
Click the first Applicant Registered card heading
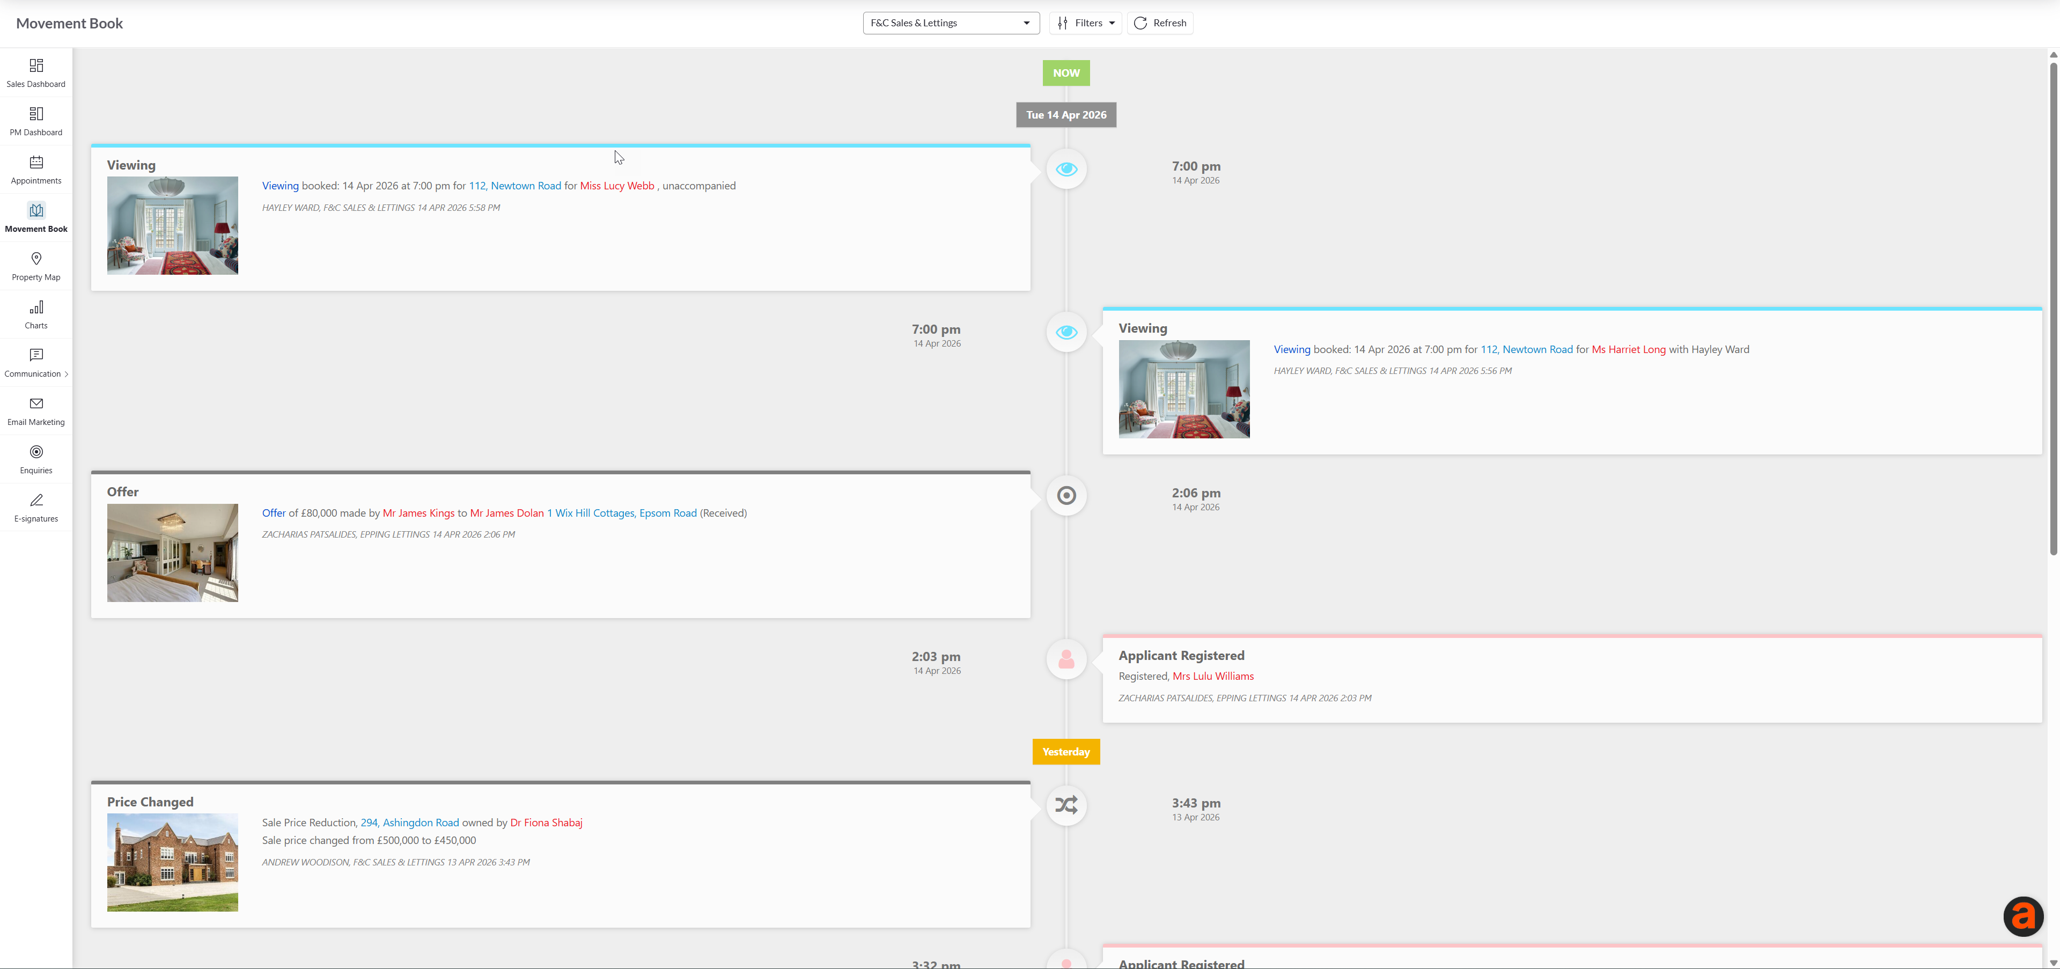point(1181,656)
